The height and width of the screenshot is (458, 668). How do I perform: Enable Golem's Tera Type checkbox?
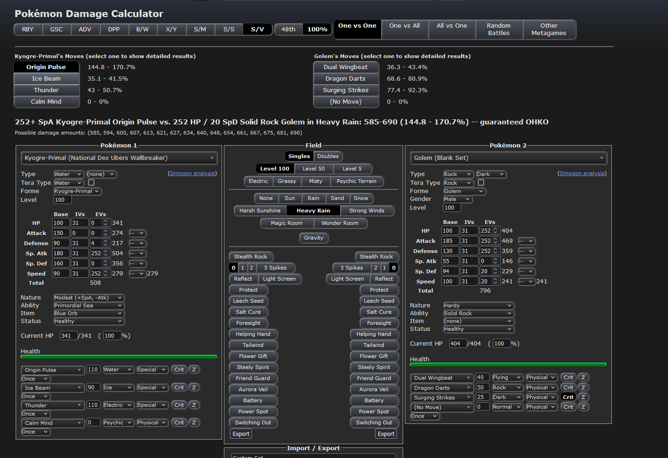coord(481,182)
